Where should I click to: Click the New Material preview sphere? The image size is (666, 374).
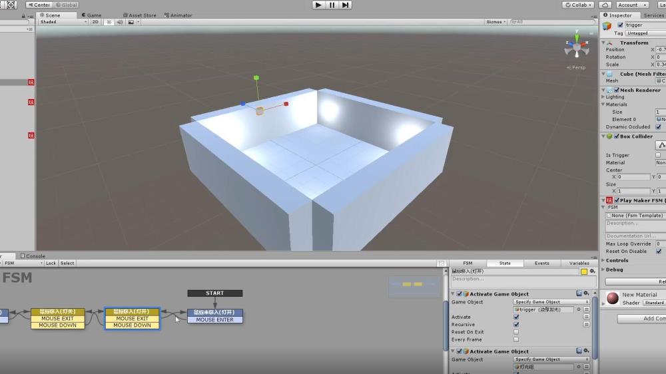coord(613,298)
